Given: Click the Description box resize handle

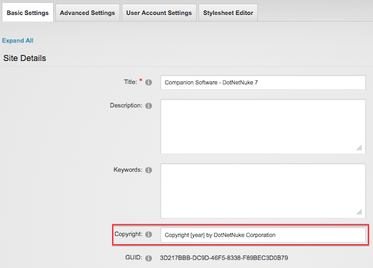Looking at the screenshot, I should click(x=360, y=149).
